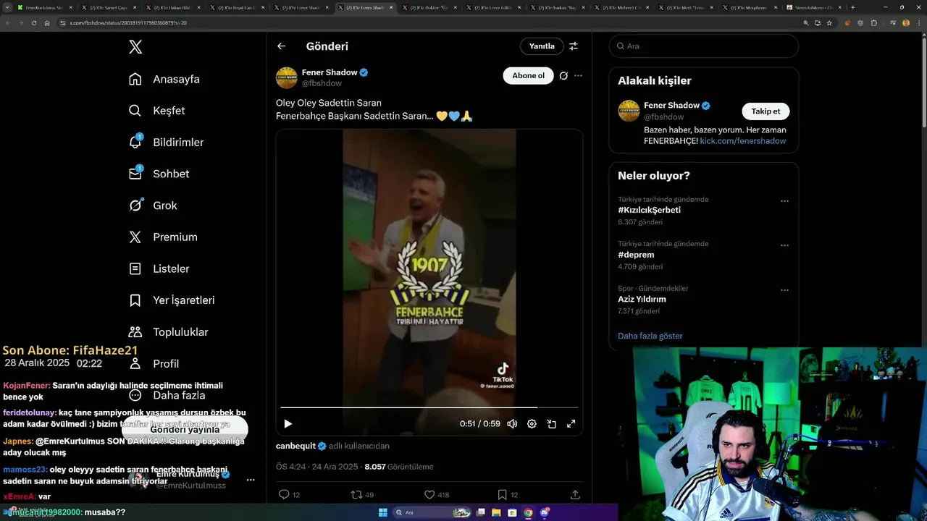Open Topluluklar communities
The height and width of the screenshot is (521, 927).
(168, 332)
